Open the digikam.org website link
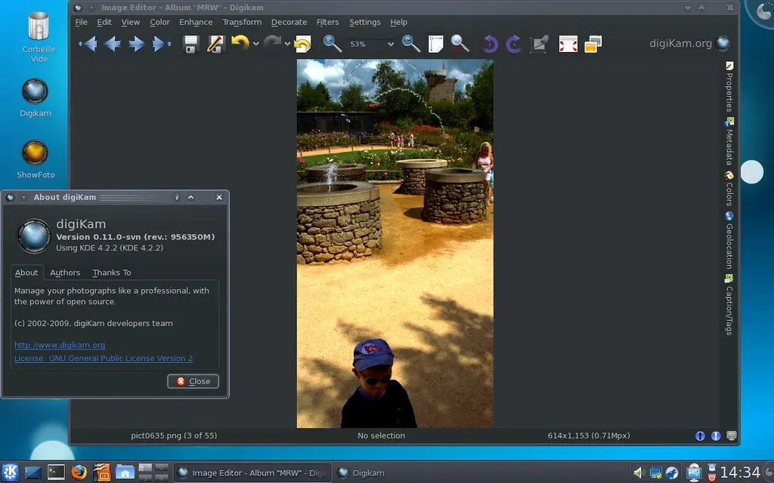The image size is (774, 483). tap(60, 345)
